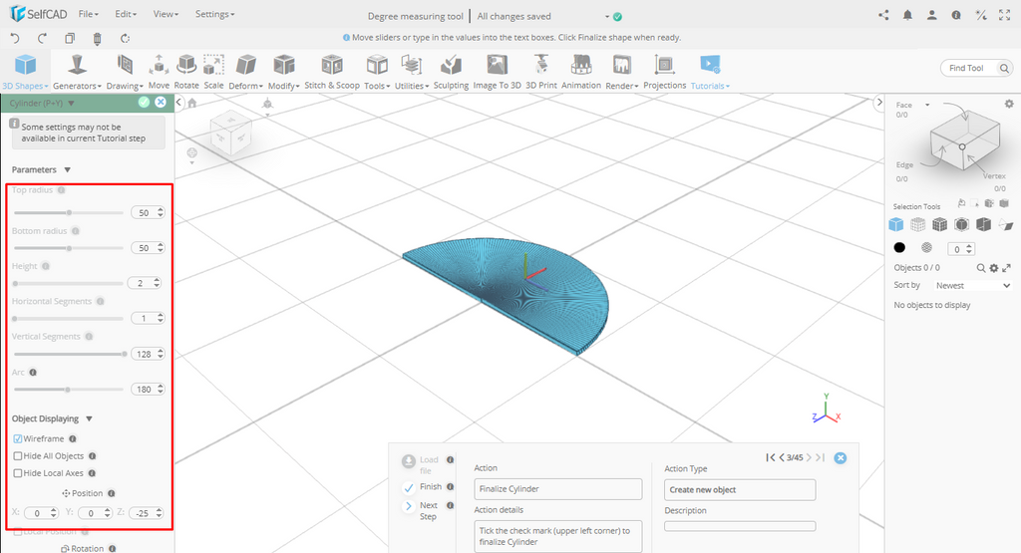Search objects with the magnifier icon
Image resolution: width=1021 pixels, height=553 pixels.
981,268
